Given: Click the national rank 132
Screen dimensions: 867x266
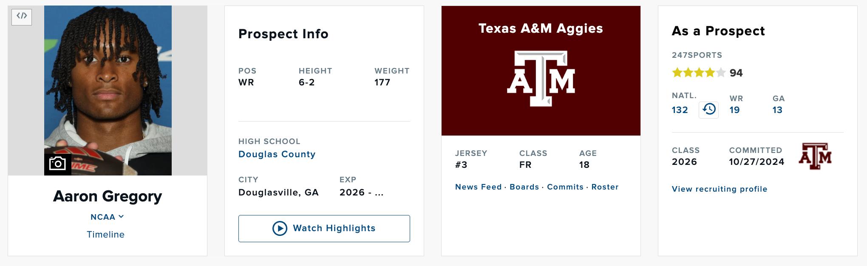Looking at the screenshot, I should pyautogui.click(x=680, y=110).
